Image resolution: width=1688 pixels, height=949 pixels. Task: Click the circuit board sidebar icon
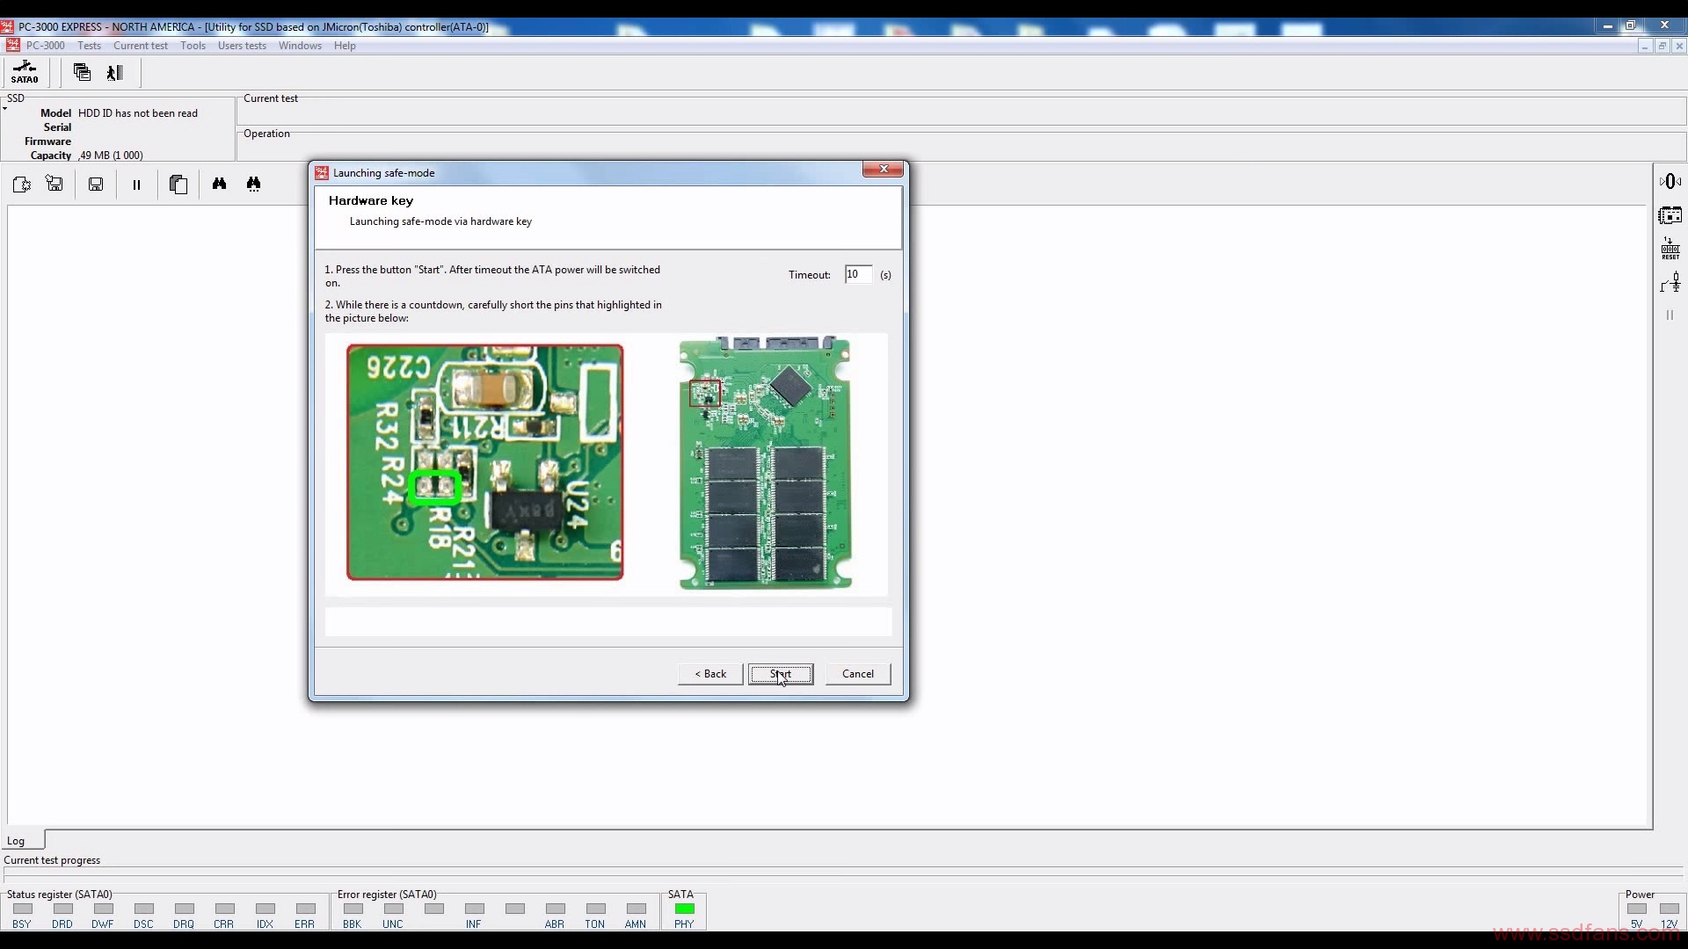(x=1670, y=215)
